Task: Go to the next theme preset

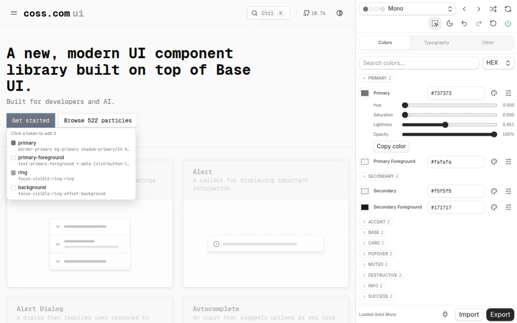Action: pyautogui.click(x=479, y=9)
